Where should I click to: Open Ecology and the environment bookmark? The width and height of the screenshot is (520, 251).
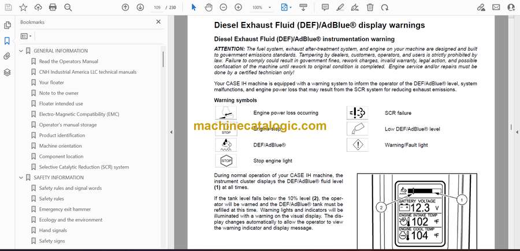(x=71, y=220)
